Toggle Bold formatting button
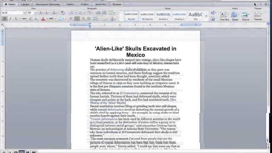 coord(5,19)
